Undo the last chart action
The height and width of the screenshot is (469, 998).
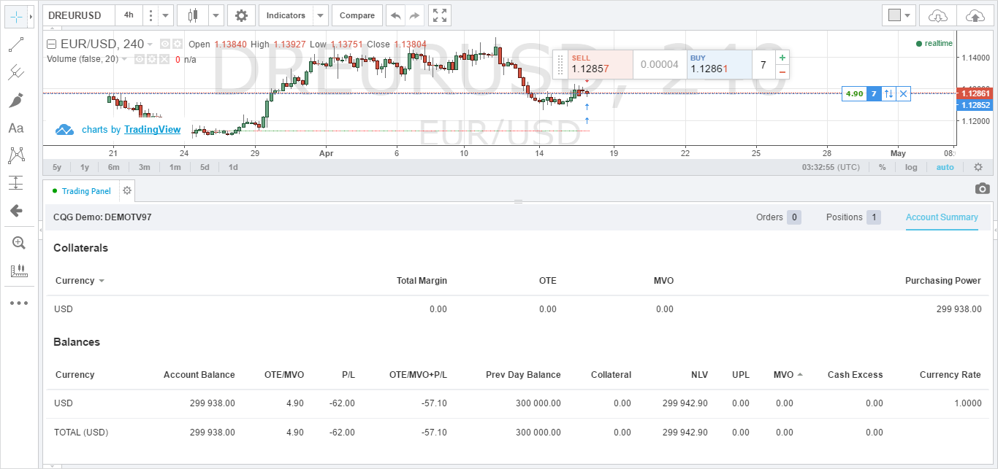(395, 15)
